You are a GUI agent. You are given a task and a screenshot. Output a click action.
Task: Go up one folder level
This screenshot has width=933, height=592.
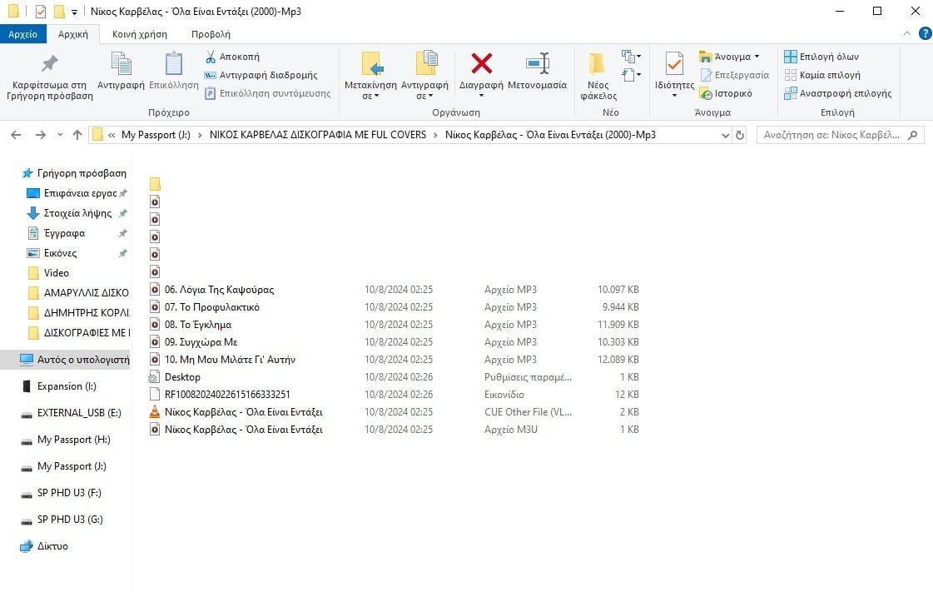pyautogui.click(x=77, y=135)
